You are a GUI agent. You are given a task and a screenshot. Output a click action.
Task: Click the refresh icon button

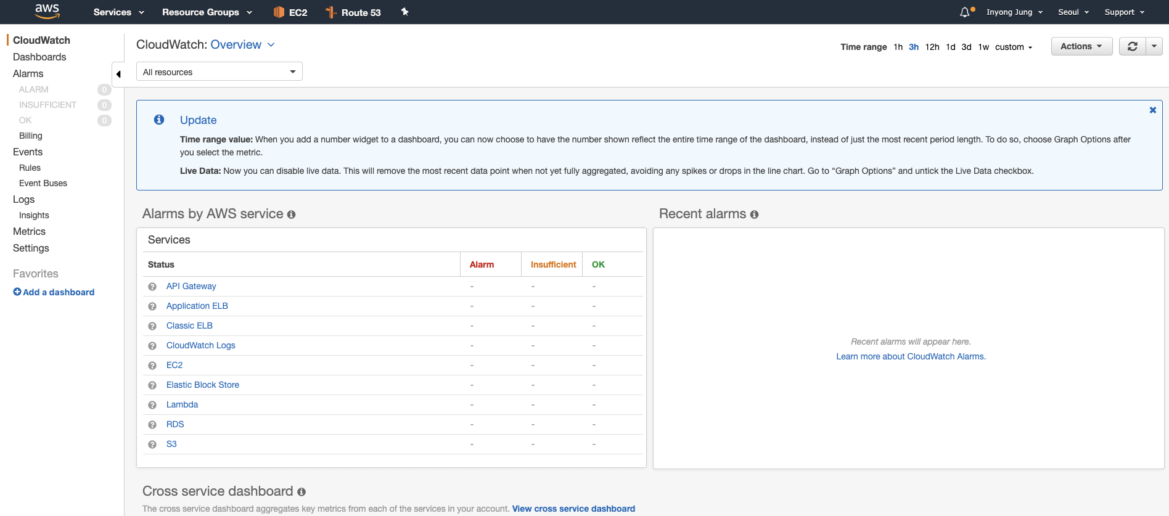1133,46
